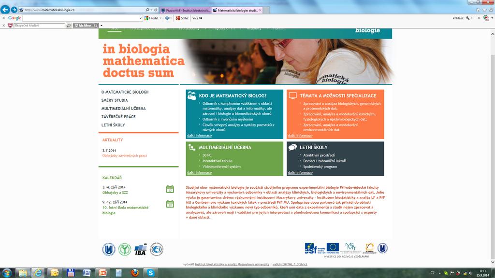This screenshot has height=278, width=495.
Task: Open Skype from the taskbar
Action: coord(151,273)
